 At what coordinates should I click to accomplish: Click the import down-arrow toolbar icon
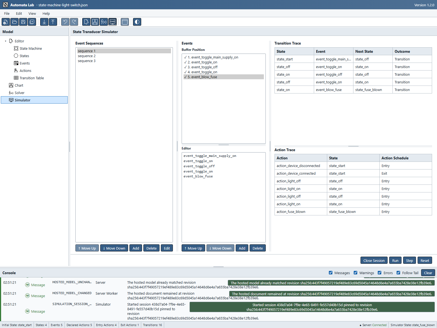pyautogui.click(x=44, y=22)
